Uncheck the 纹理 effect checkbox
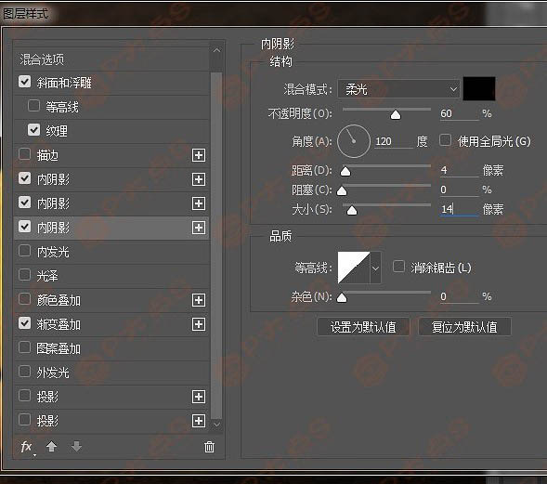Image resolution: width=547 pixels, height=484 pixels. pos(33,130)
